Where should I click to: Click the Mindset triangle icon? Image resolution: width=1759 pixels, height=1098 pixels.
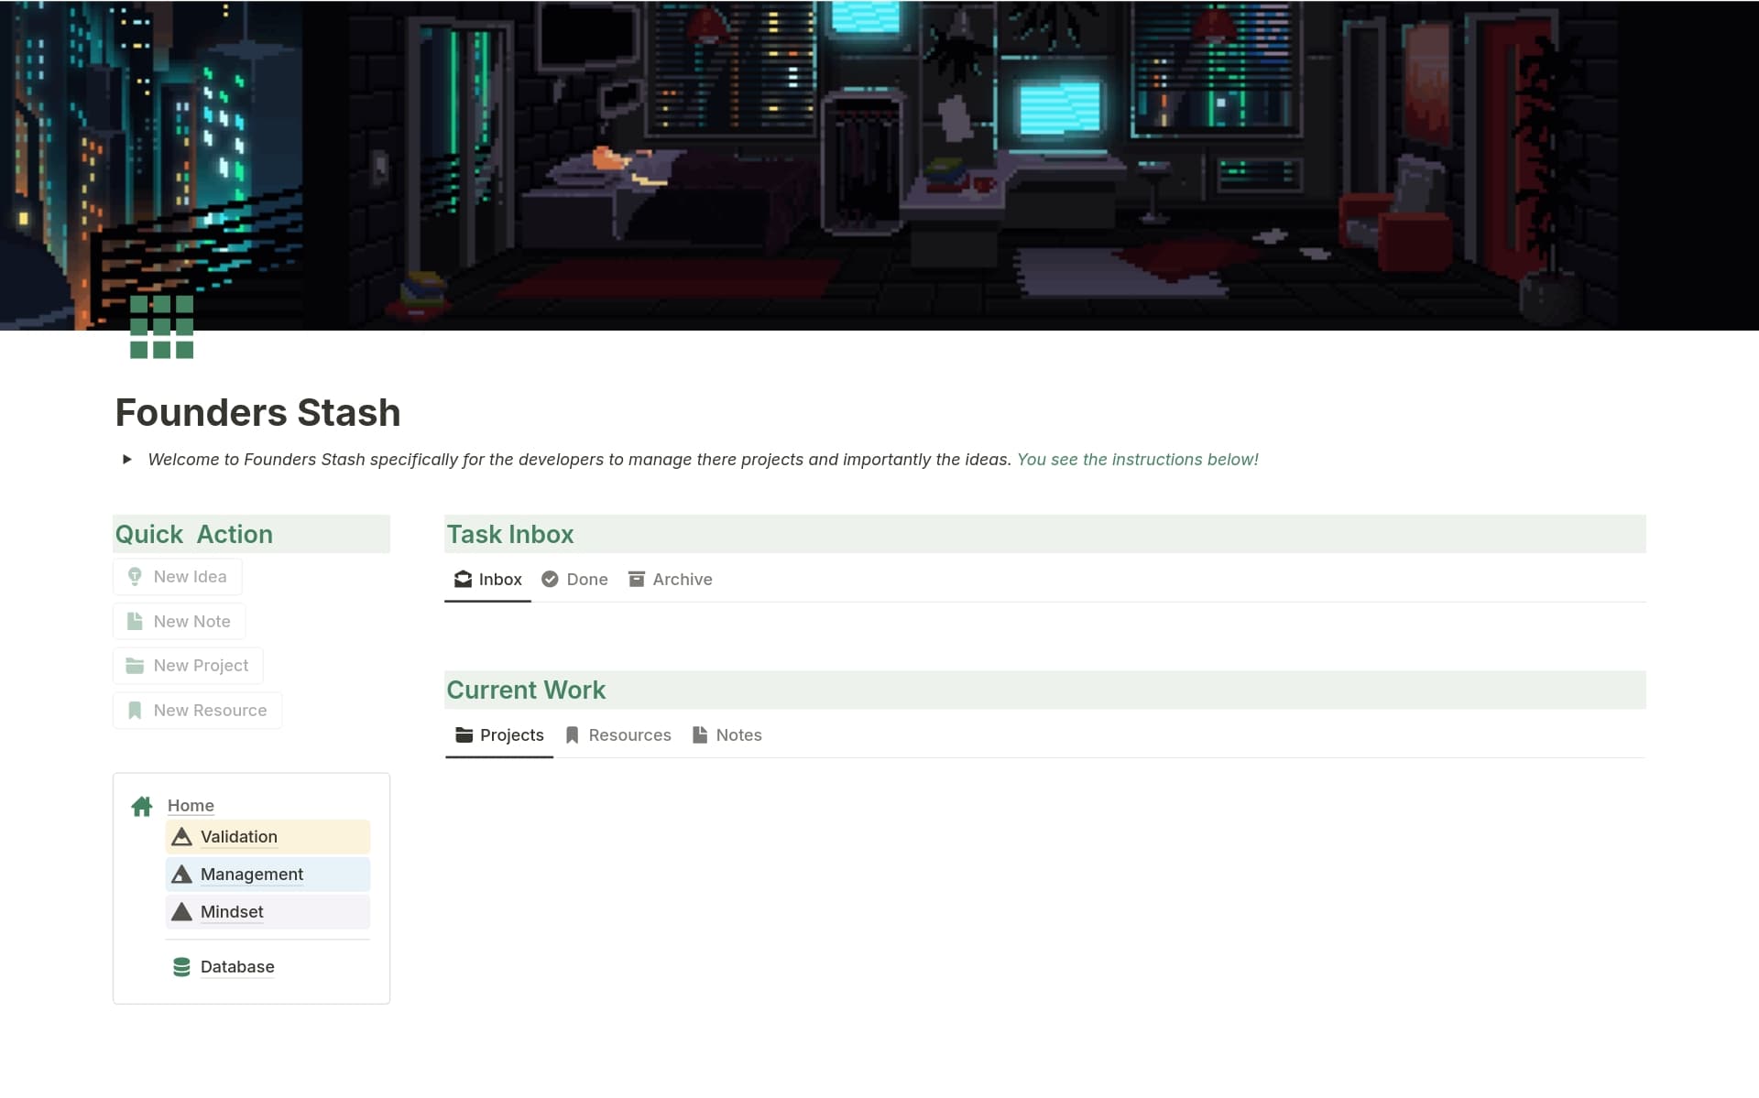click(182, 912)
